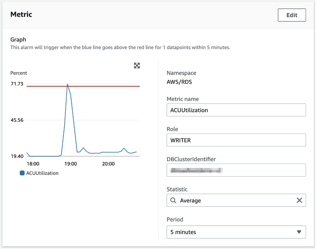316x249 pixels.
Task: Toggle the ACUUtilization series in the legend
Action: pos(39,173)
